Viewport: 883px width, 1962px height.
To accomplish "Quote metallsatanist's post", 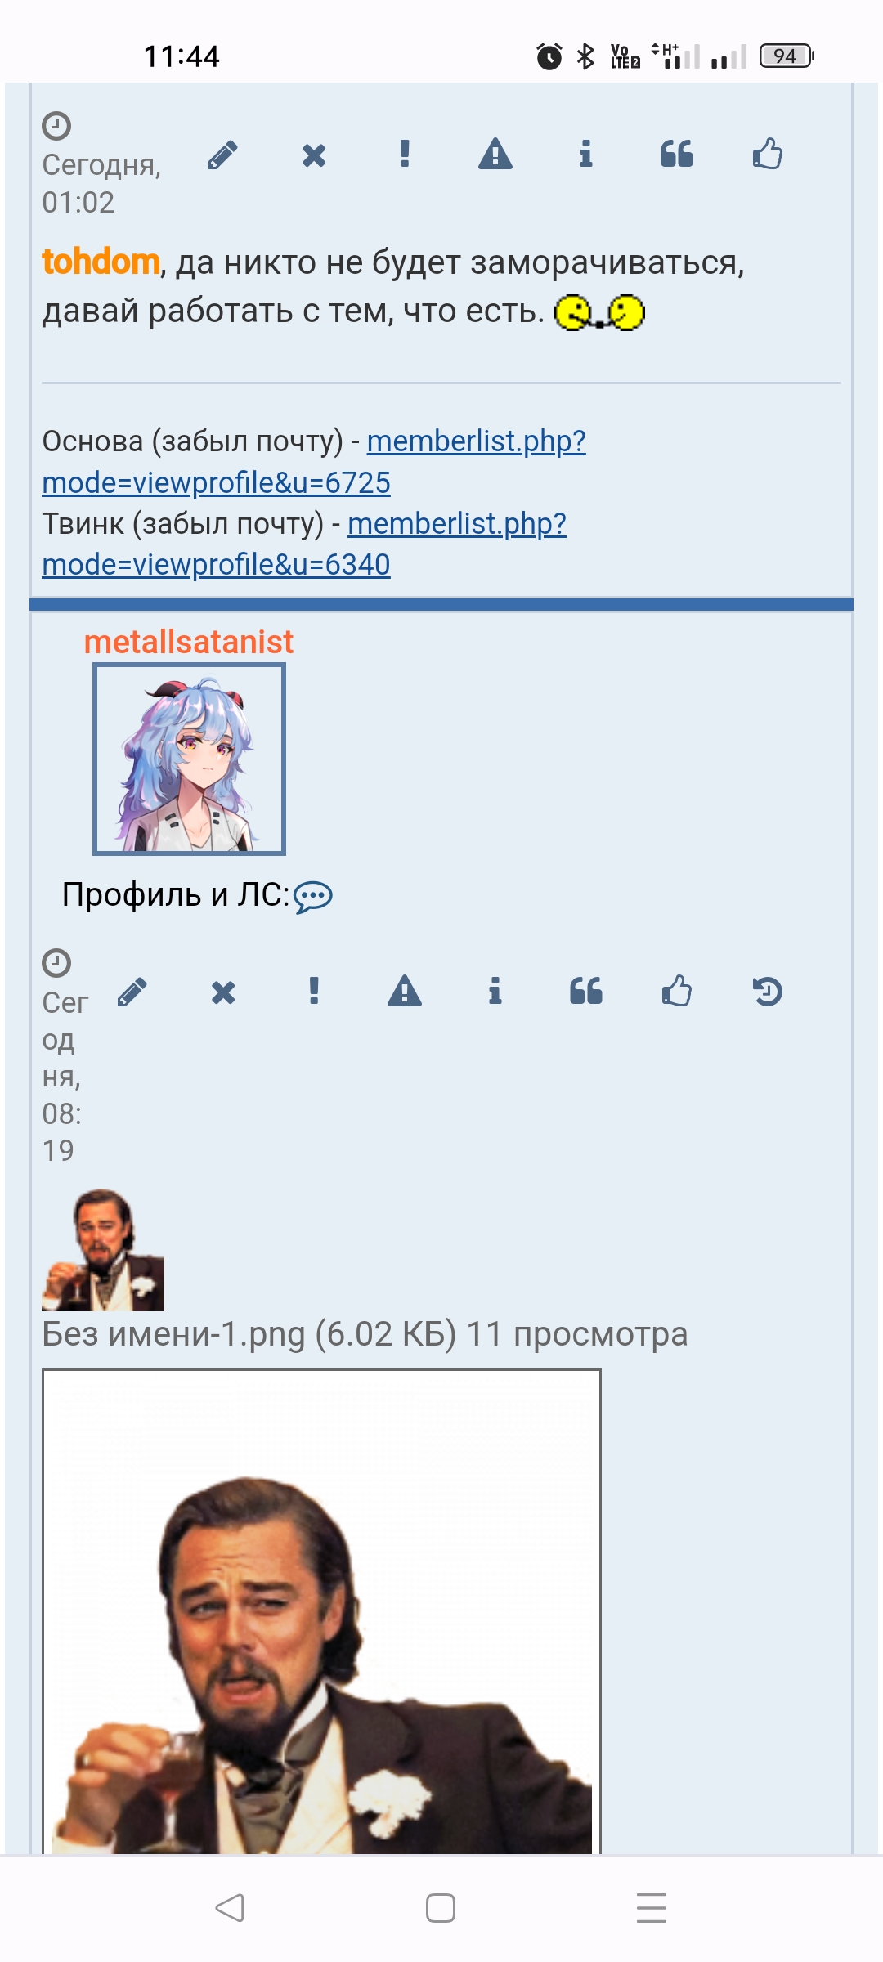I will 586,991.
